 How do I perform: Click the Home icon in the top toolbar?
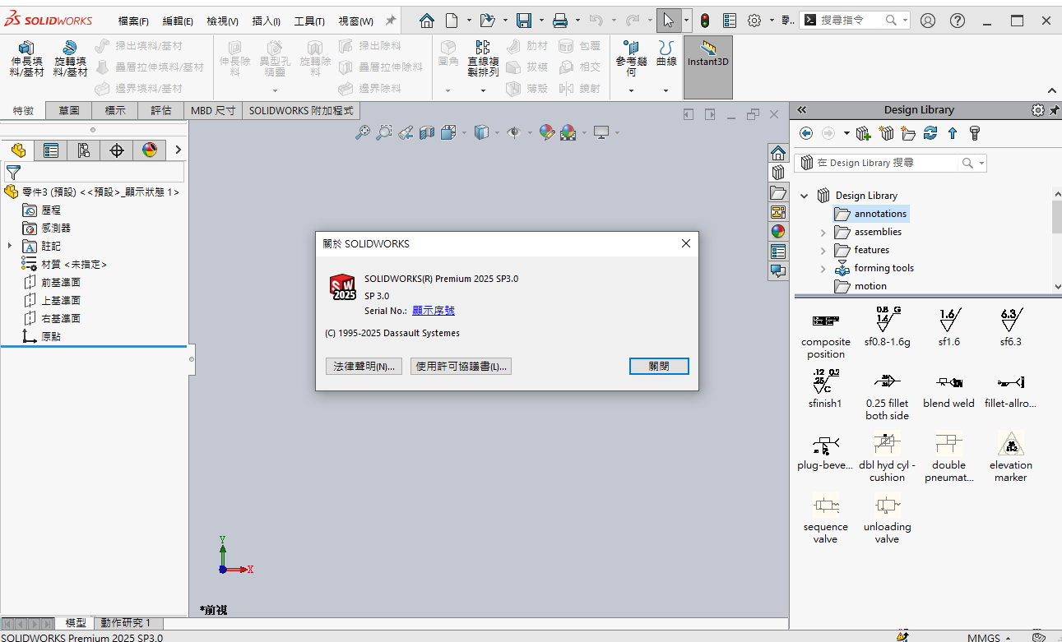pos(426,21)
